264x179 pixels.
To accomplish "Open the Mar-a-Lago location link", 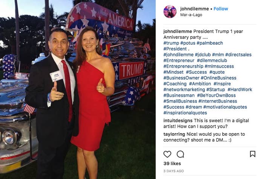I will [191, 15].
